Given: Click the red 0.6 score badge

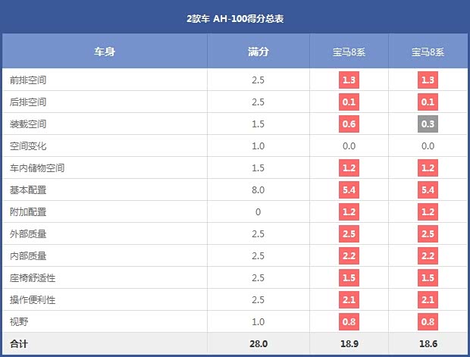Looking at the screenshot, I should point(349,124).
